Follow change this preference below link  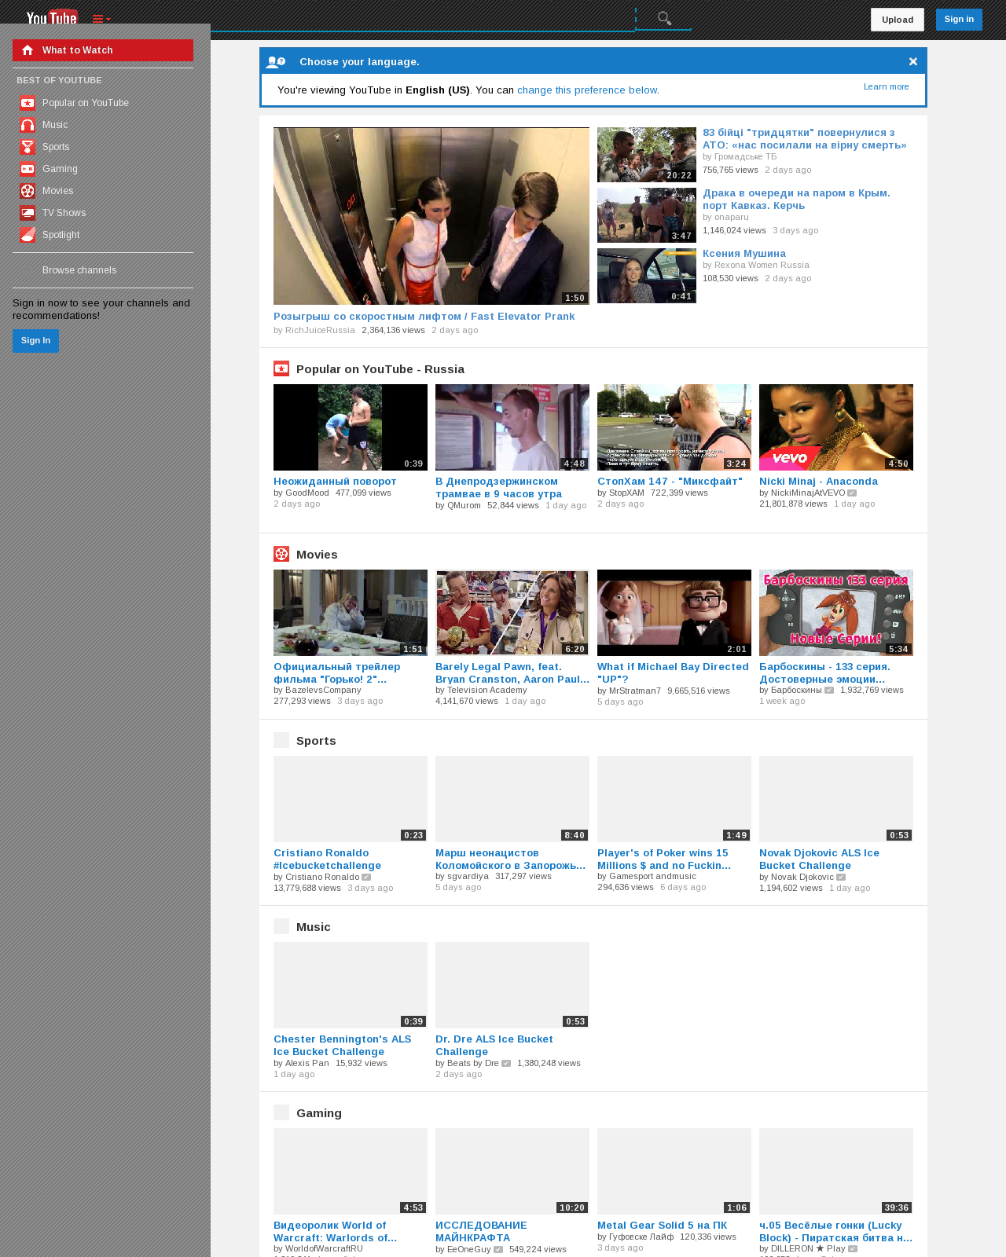tap(587, 90)
